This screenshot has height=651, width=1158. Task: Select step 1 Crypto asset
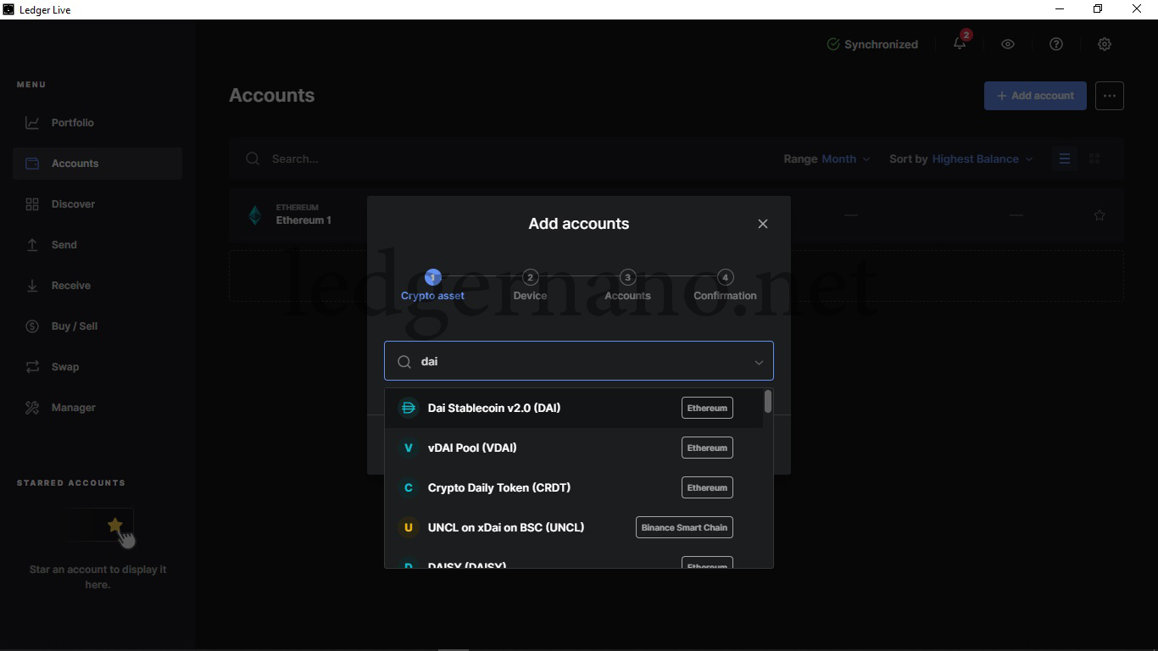tap(432, 286)
